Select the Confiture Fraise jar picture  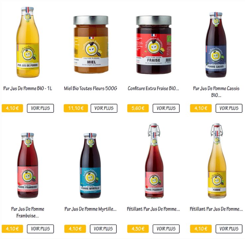[x=153, y=44]
